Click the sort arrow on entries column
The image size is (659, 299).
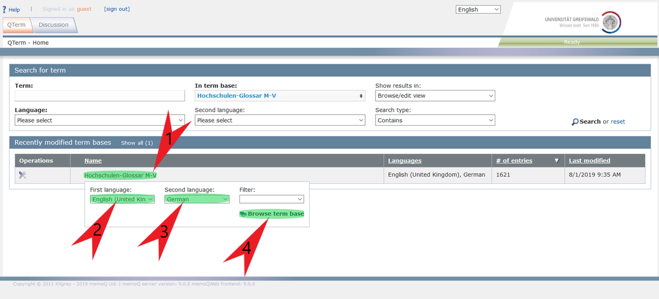click(556, 161)
